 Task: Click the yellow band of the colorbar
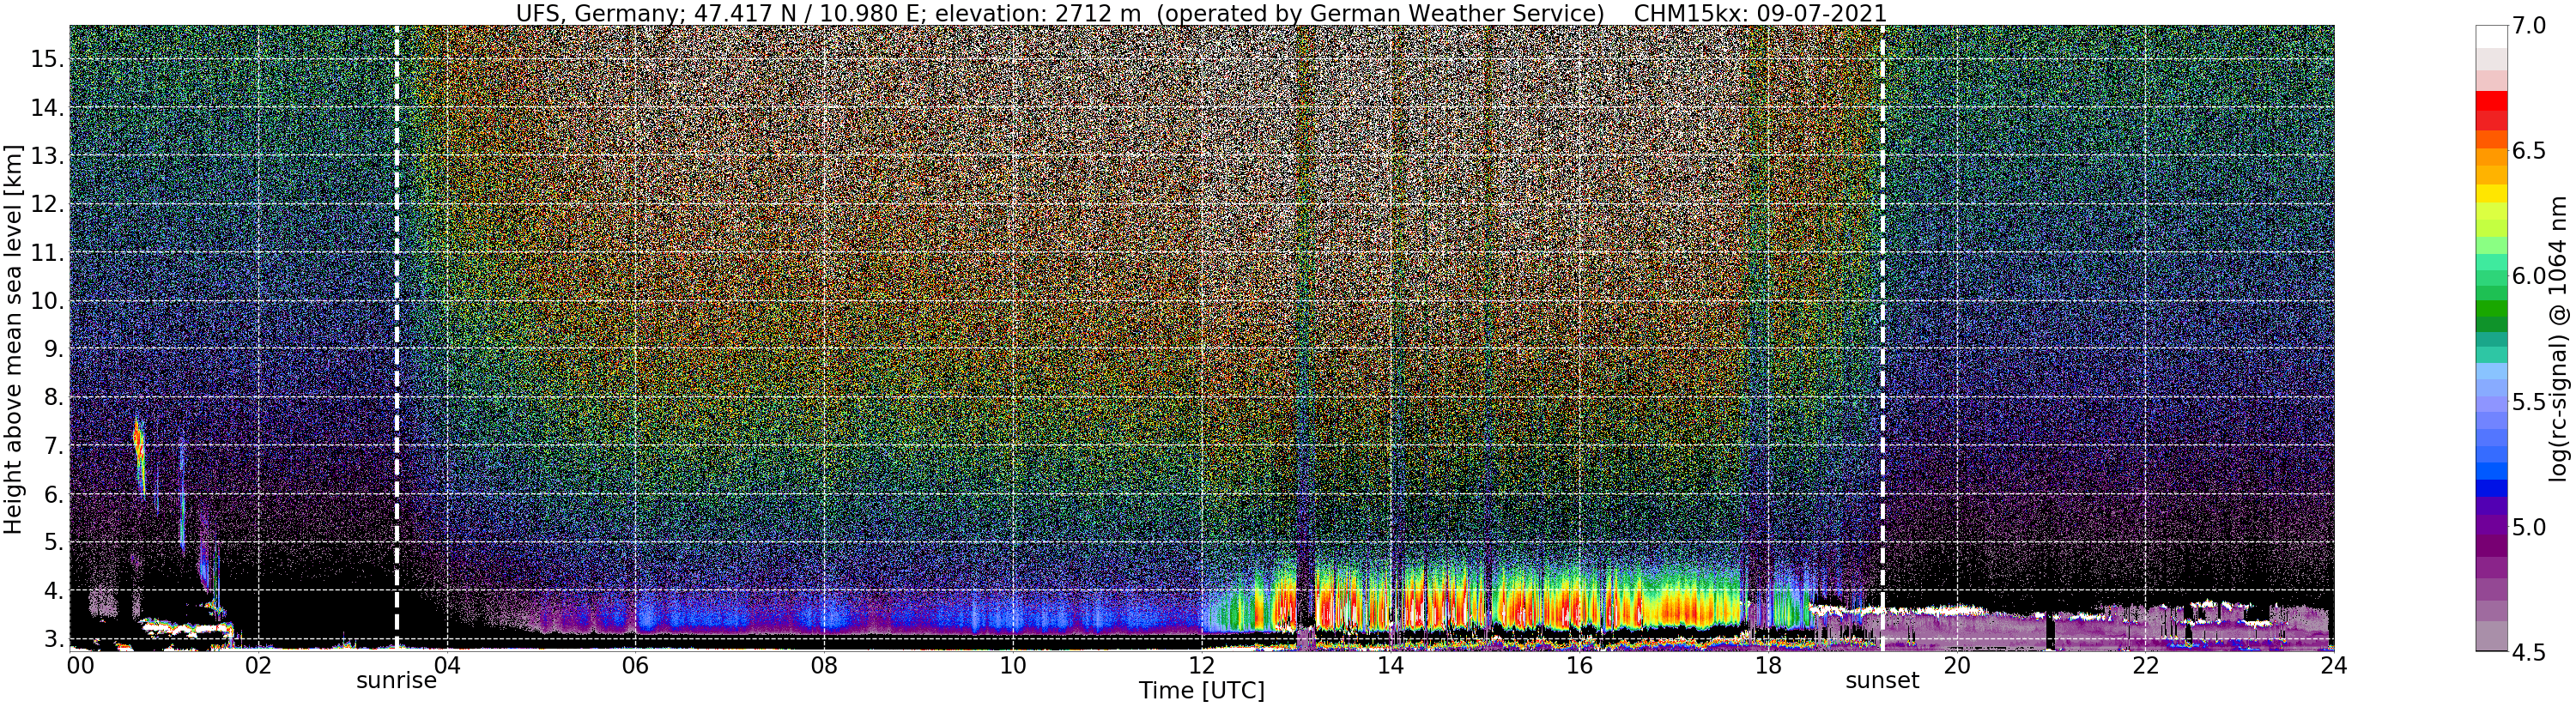(2491, 194)
